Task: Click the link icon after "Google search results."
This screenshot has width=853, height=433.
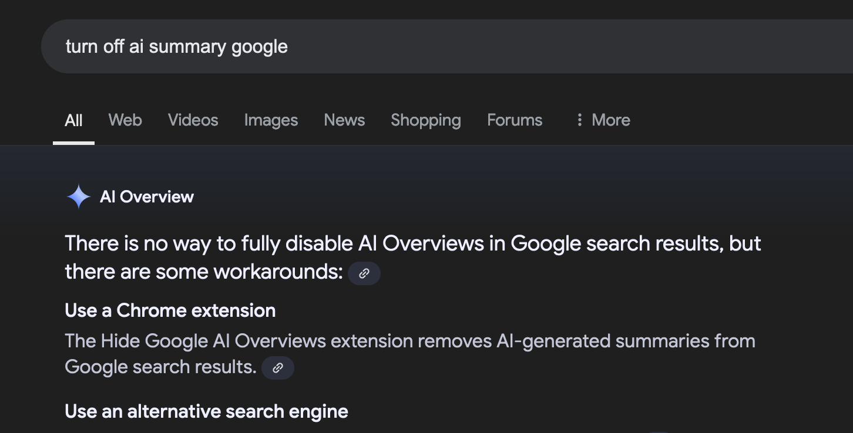Action: tap(278, 368)
